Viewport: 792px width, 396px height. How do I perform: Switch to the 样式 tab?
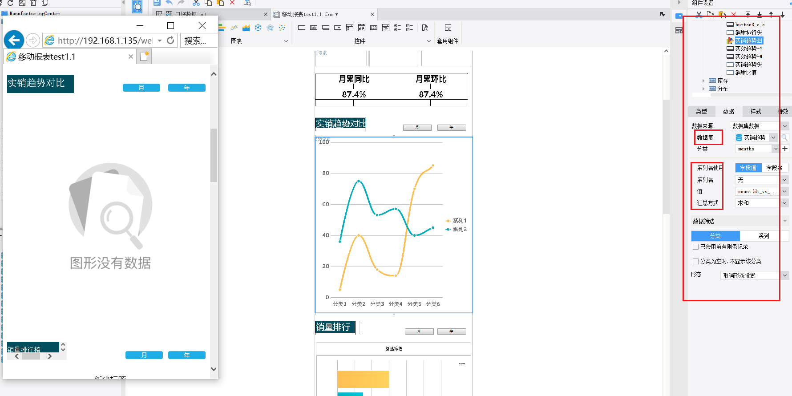point(756,111)
